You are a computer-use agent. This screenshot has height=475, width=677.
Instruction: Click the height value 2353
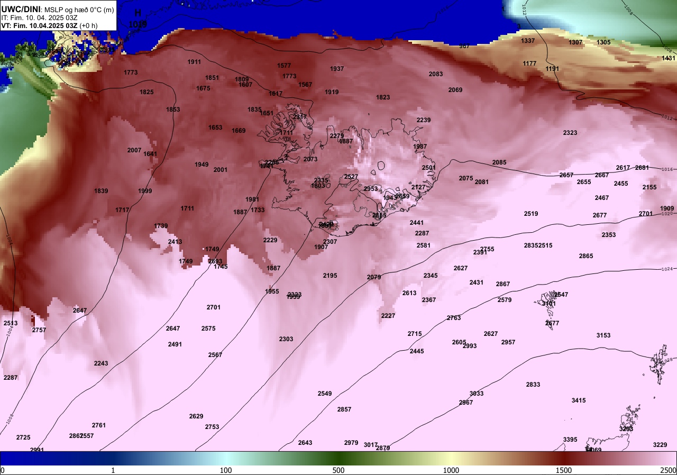click(609, 235)
